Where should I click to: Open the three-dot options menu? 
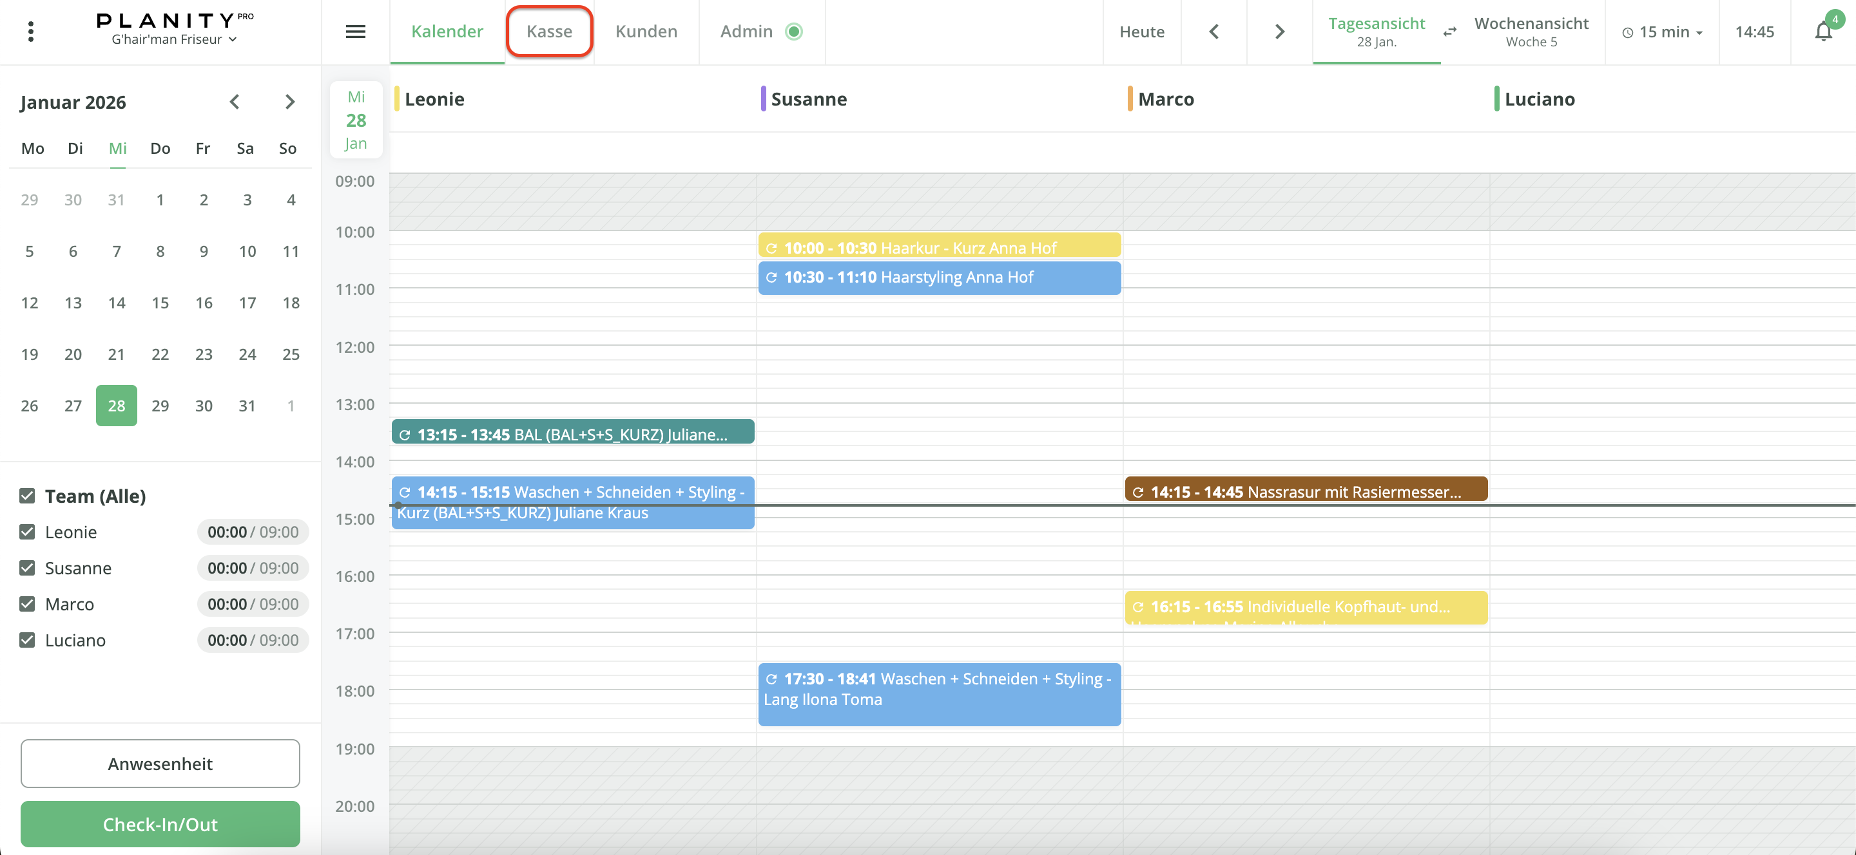pyautogui.click(x=30, y=32)
